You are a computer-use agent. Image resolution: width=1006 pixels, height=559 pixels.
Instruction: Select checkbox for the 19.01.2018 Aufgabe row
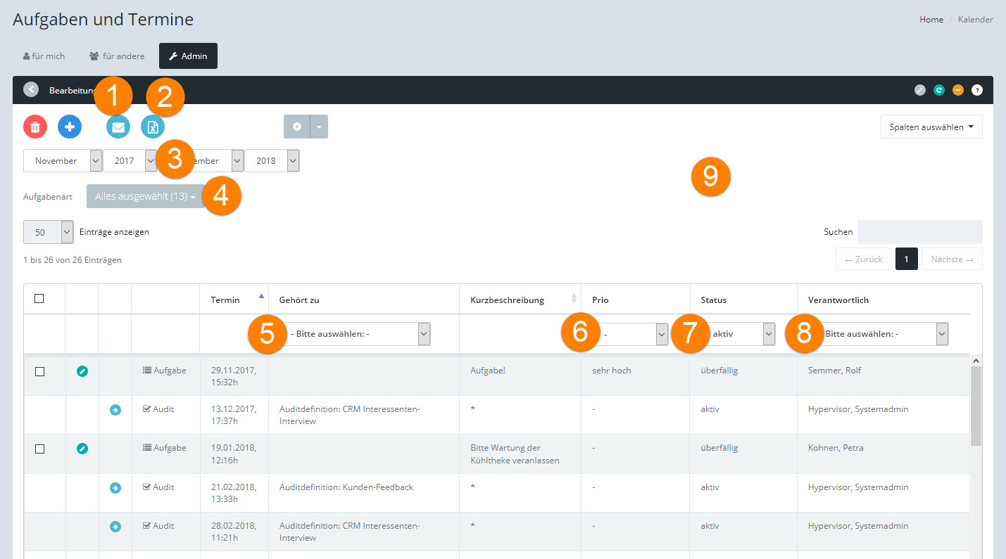point(39,449)
